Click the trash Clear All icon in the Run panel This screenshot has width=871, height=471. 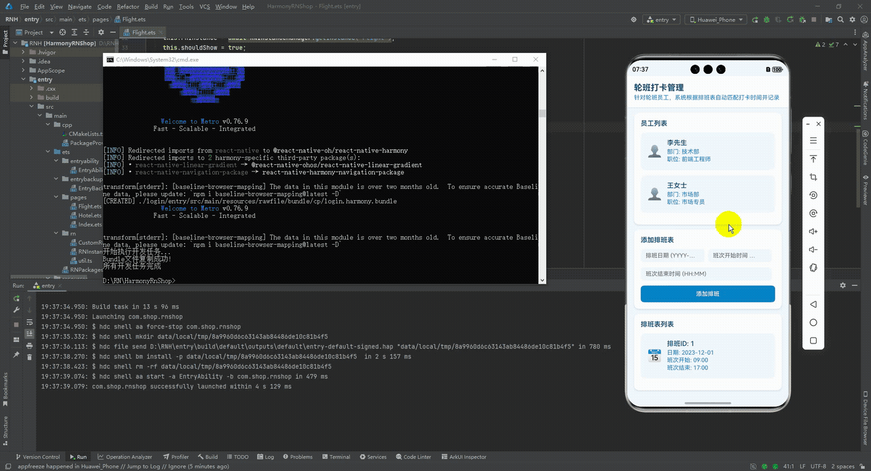tap(29, 357)
